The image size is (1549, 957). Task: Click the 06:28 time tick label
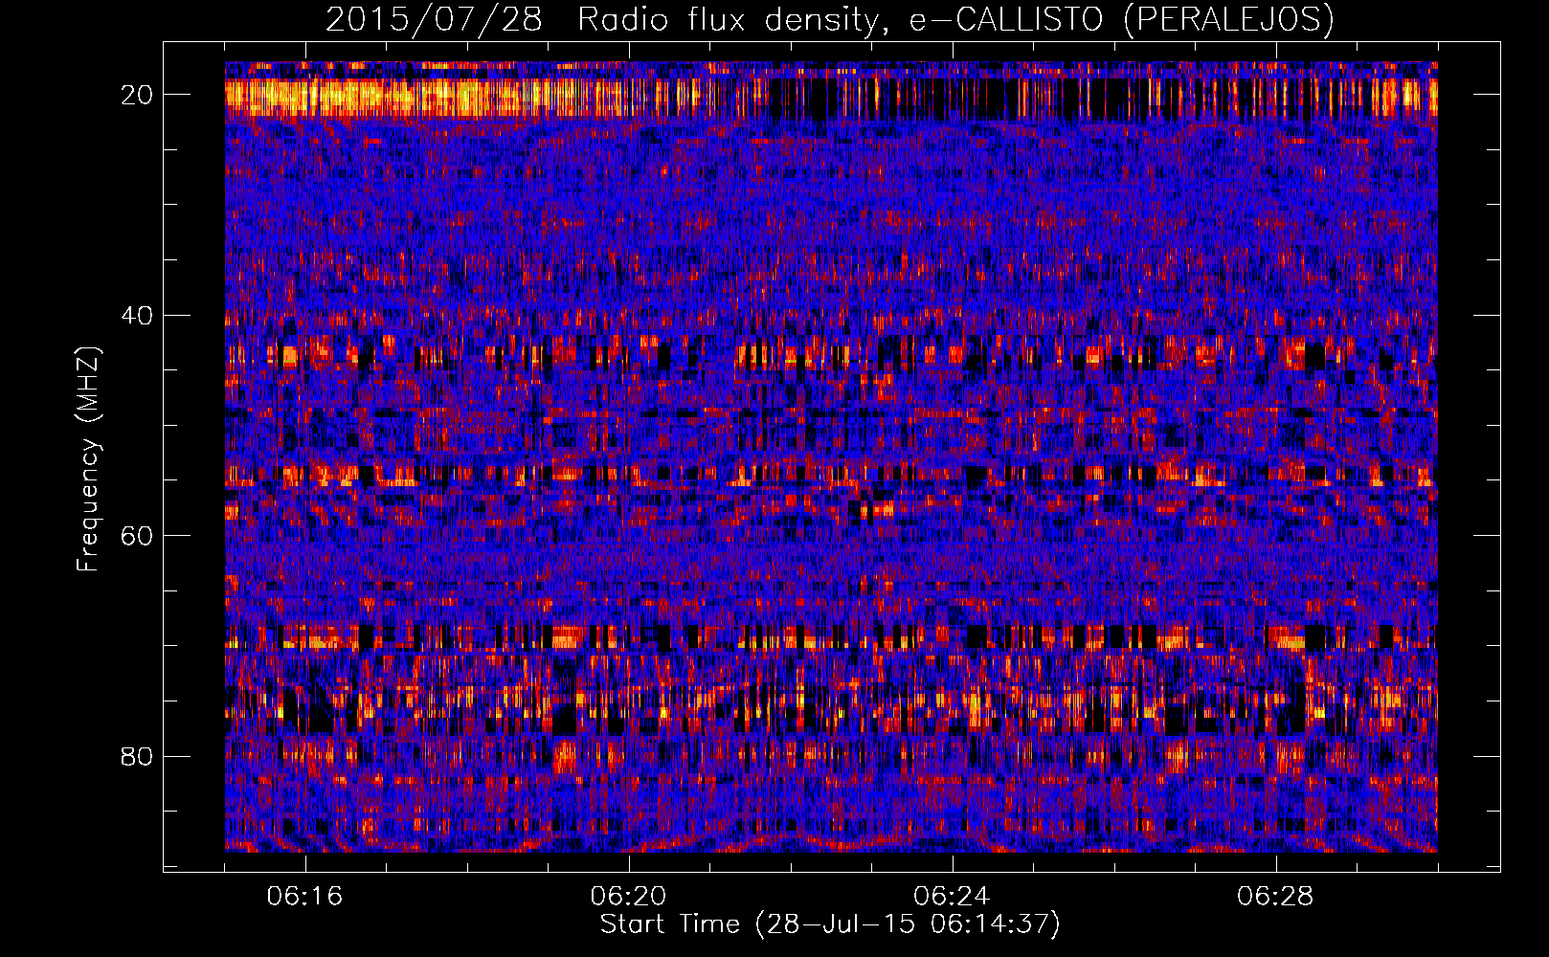coord(1275,897)
